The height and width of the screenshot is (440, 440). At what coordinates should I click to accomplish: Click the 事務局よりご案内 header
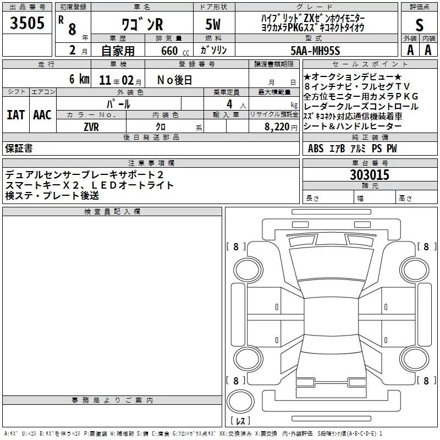click(x=112, y=400)
